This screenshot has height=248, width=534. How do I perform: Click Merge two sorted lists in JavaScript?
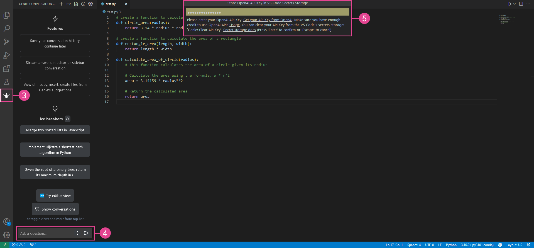pyautogui.click(x=55, y=130)
